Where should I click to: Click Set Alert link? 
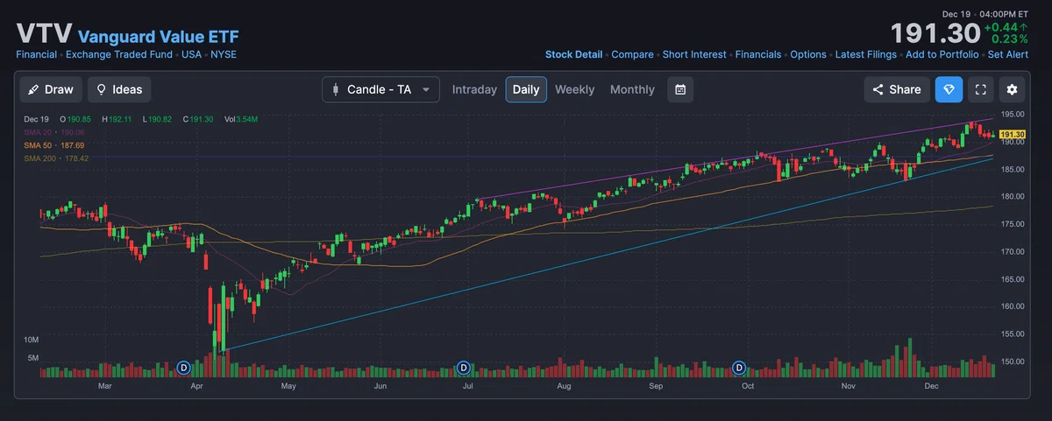[x=1008, y=54]
